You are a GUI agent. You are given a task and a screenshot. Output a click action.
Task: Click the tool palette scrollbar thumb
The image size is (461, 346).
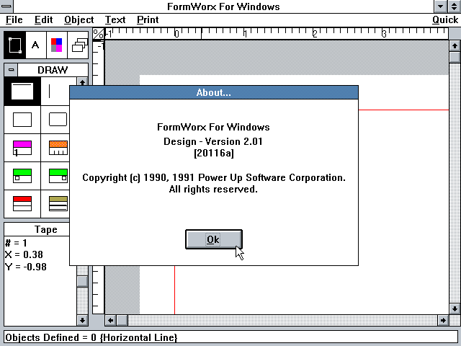tap(82, 281)
